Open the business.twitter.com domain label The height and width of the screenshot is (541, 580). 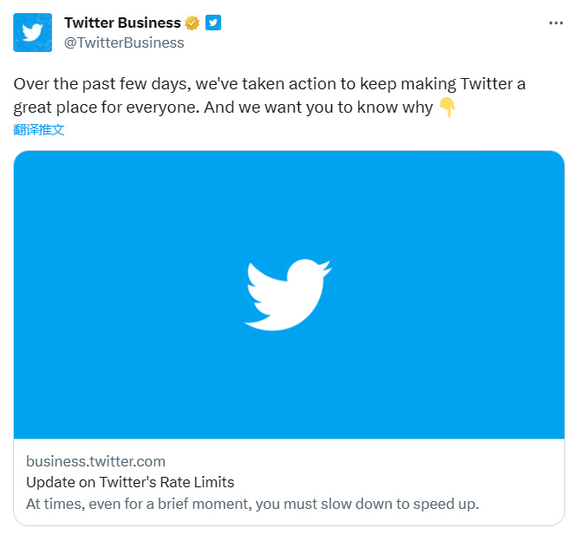pos(95,461)
